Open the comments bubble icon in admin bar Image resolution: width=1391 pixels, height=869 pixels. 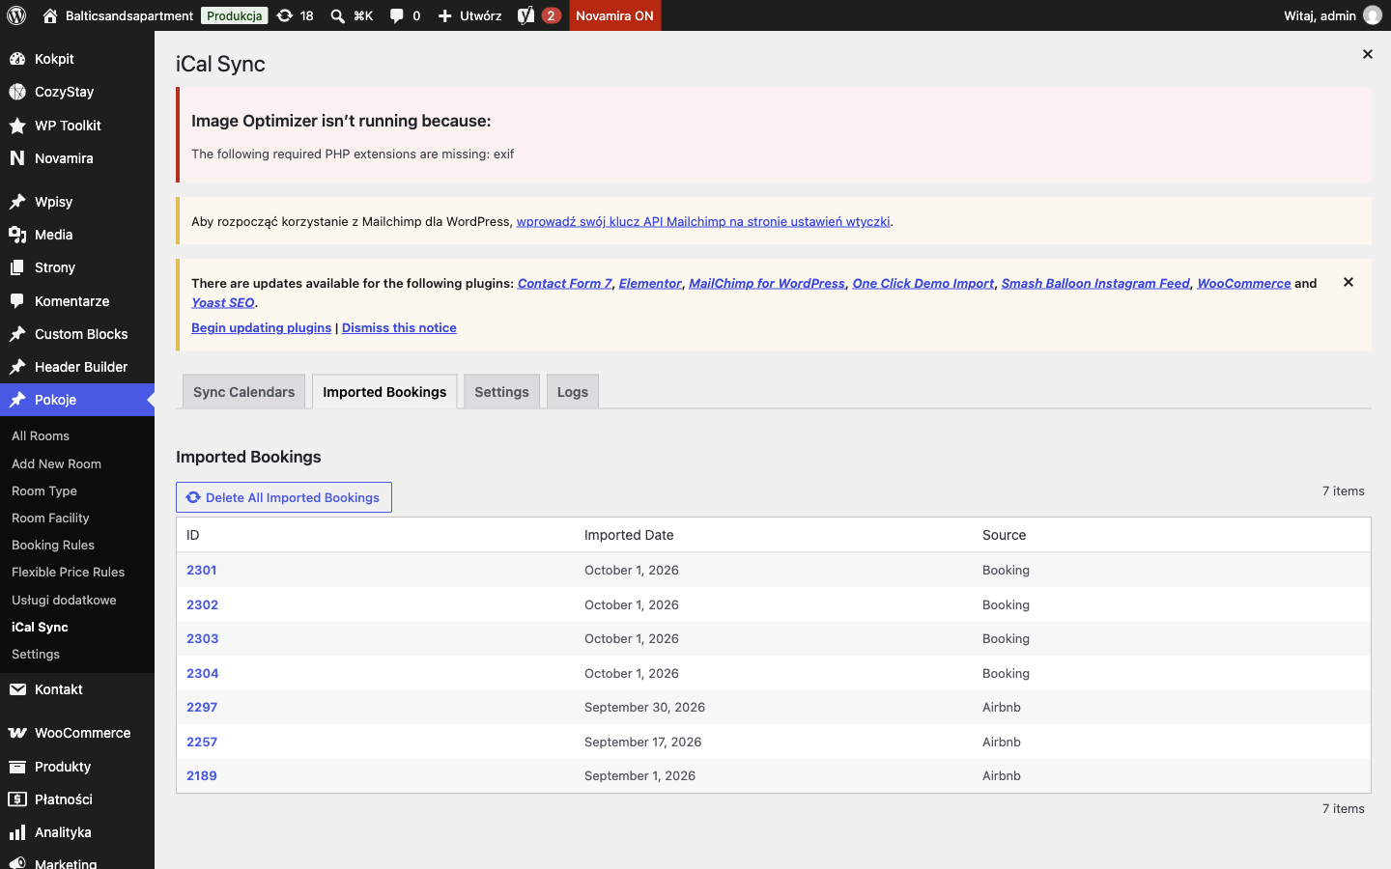click(396, 15)
